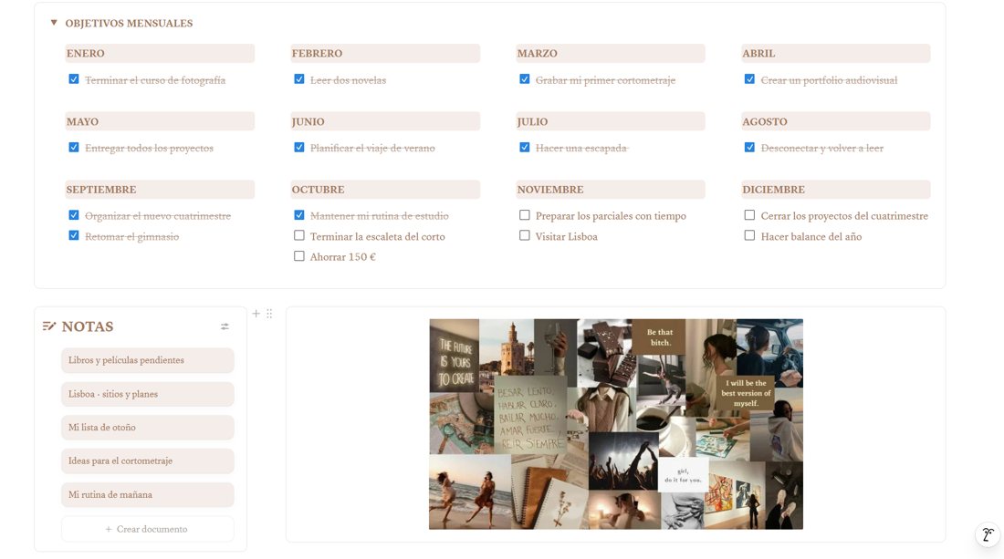This screenshot has height=559, width=1004.
Task: Collapse the Objetivos Mensuales toggle arrow
Action: (x=54, y=23)
